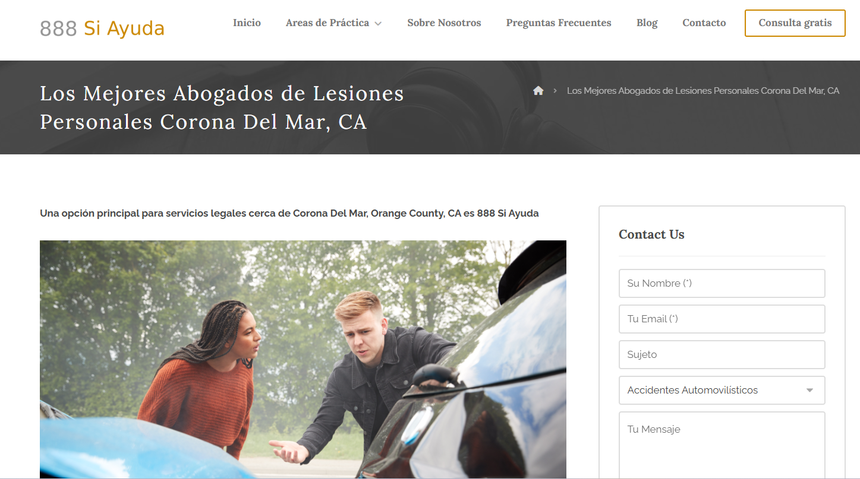Go to Sobre Nosotros page
This screenshot has width=860, height=479.
[444, 23]
